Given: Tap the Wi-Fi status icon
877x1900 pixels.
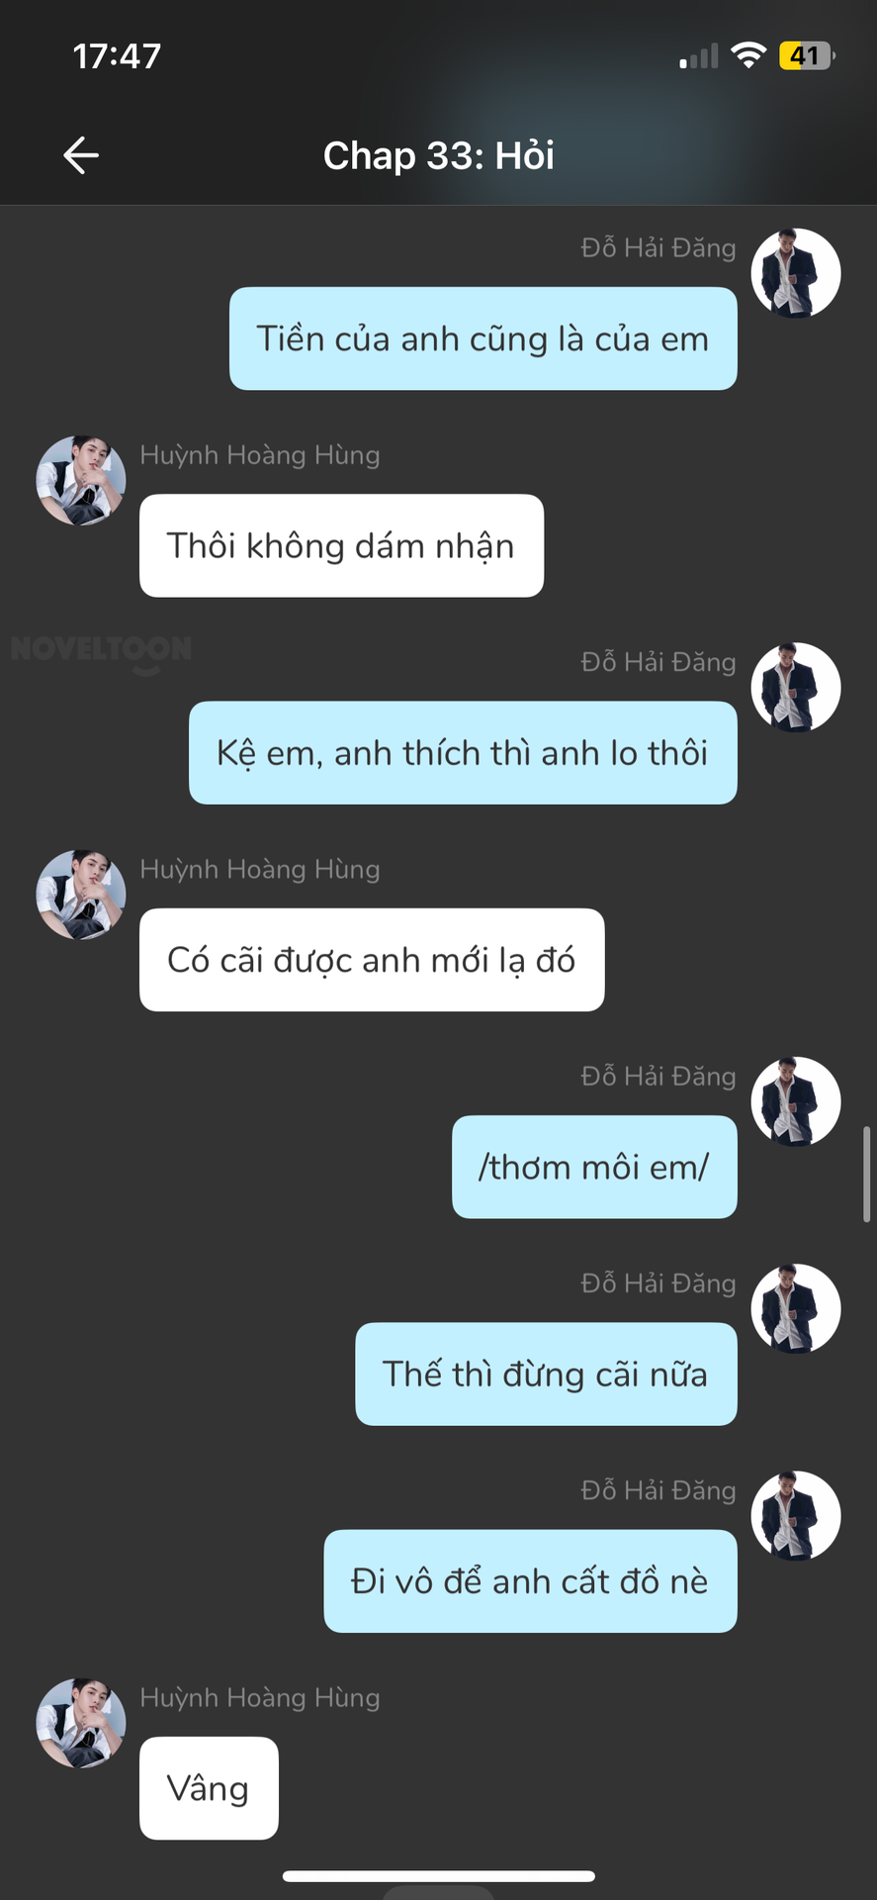Looking at the screenshot, I should pyautogui.click(x=748, y=56).
